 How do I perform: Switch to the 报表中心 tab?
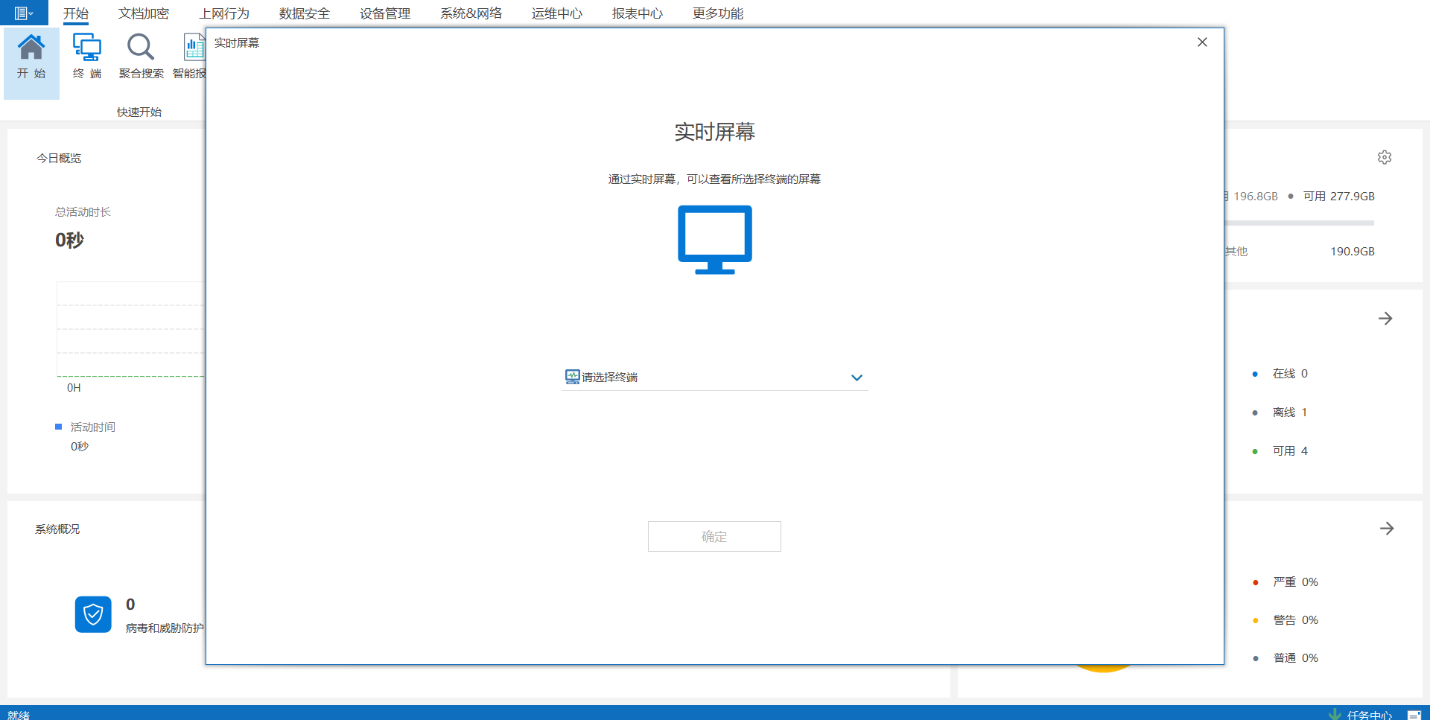(637, 13)
